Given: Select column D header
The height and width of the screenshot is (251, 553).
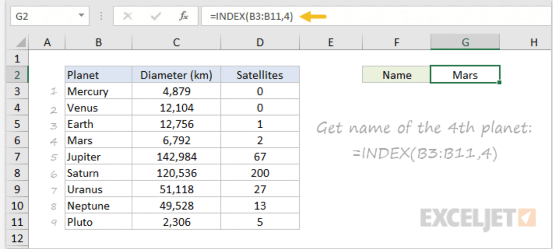Looking at the screenshot, I should click(x=260, y=43).
